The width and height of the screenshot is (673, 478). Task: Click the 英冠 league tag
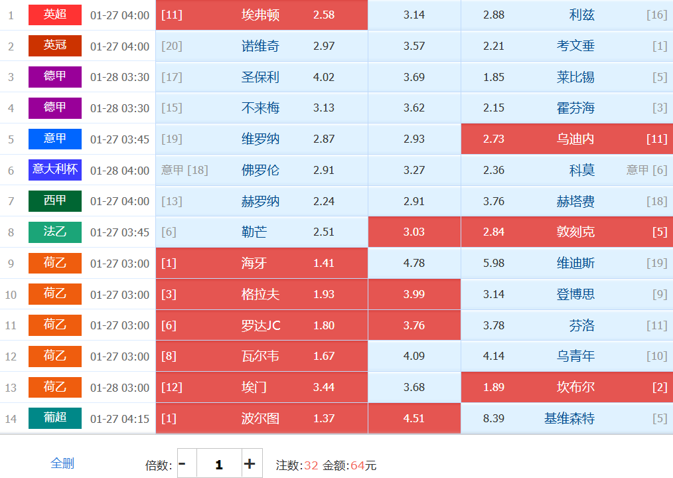point(55,46)
